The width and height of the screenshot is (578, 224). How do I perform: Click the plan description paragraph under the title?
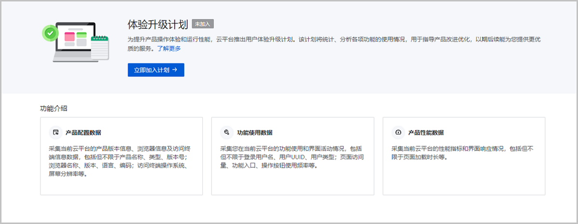point(337,39)
